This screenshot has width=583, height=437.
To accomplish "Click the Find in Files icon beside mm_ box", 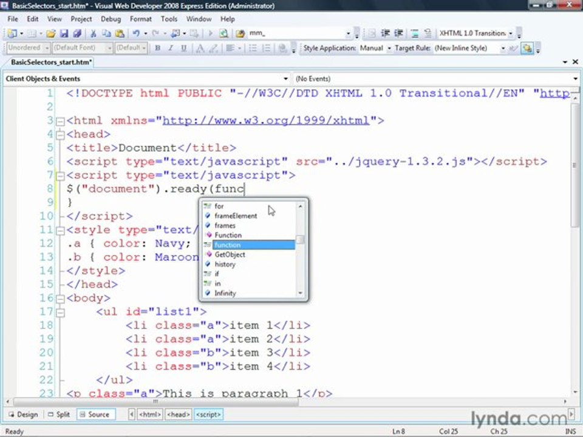I will 240,33.
